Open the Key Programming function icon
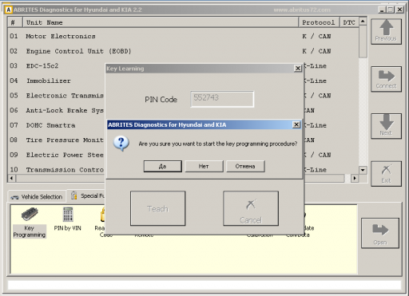Viewport: 409px width, 296px height. (30, 223)
